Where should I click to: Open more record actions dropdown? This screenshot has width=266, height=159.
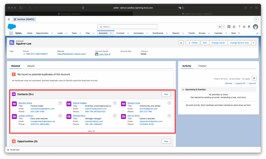254,43
